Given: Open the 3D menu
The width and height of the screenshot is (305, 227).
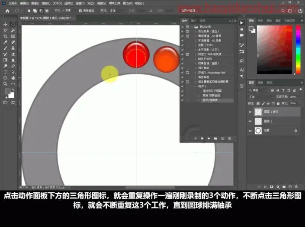Looking at the screenshot, I should 91,3.
